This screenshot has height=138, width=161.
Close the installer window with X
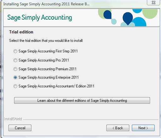point(153,2)
